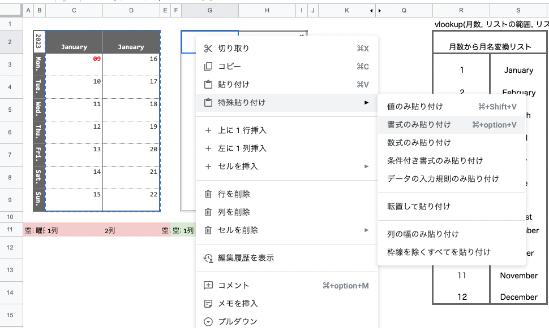Choose 値のみ貼り付け from submenu

tap(452, 107)
